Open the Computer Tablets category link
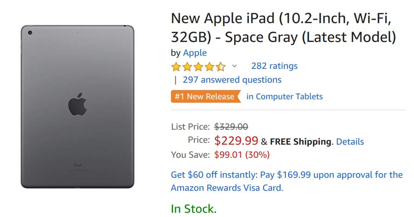This screenshot has width=414, height=217. pos(284,96)
